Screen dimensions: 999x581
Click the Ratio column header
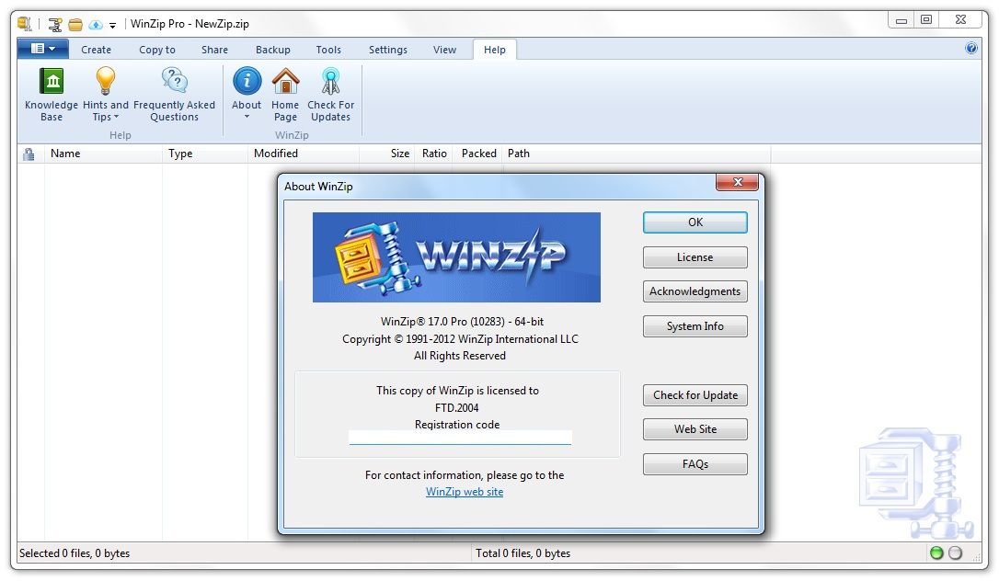pyautogui.click(x=434, y=154)
